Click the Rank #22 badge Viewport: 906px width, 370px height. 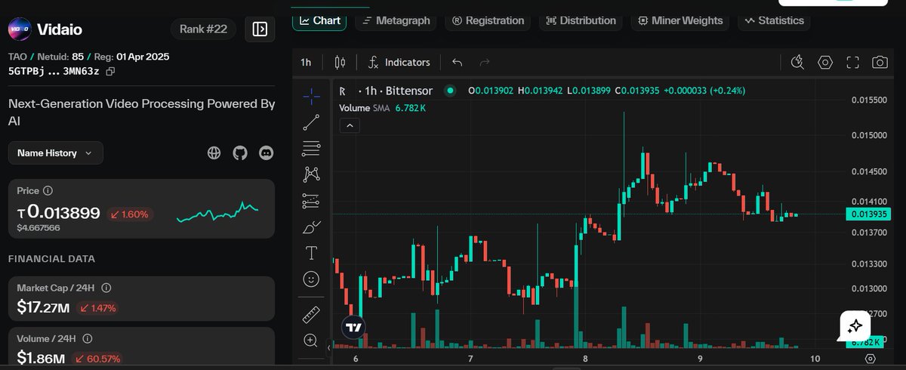click(x=203, y=29)
